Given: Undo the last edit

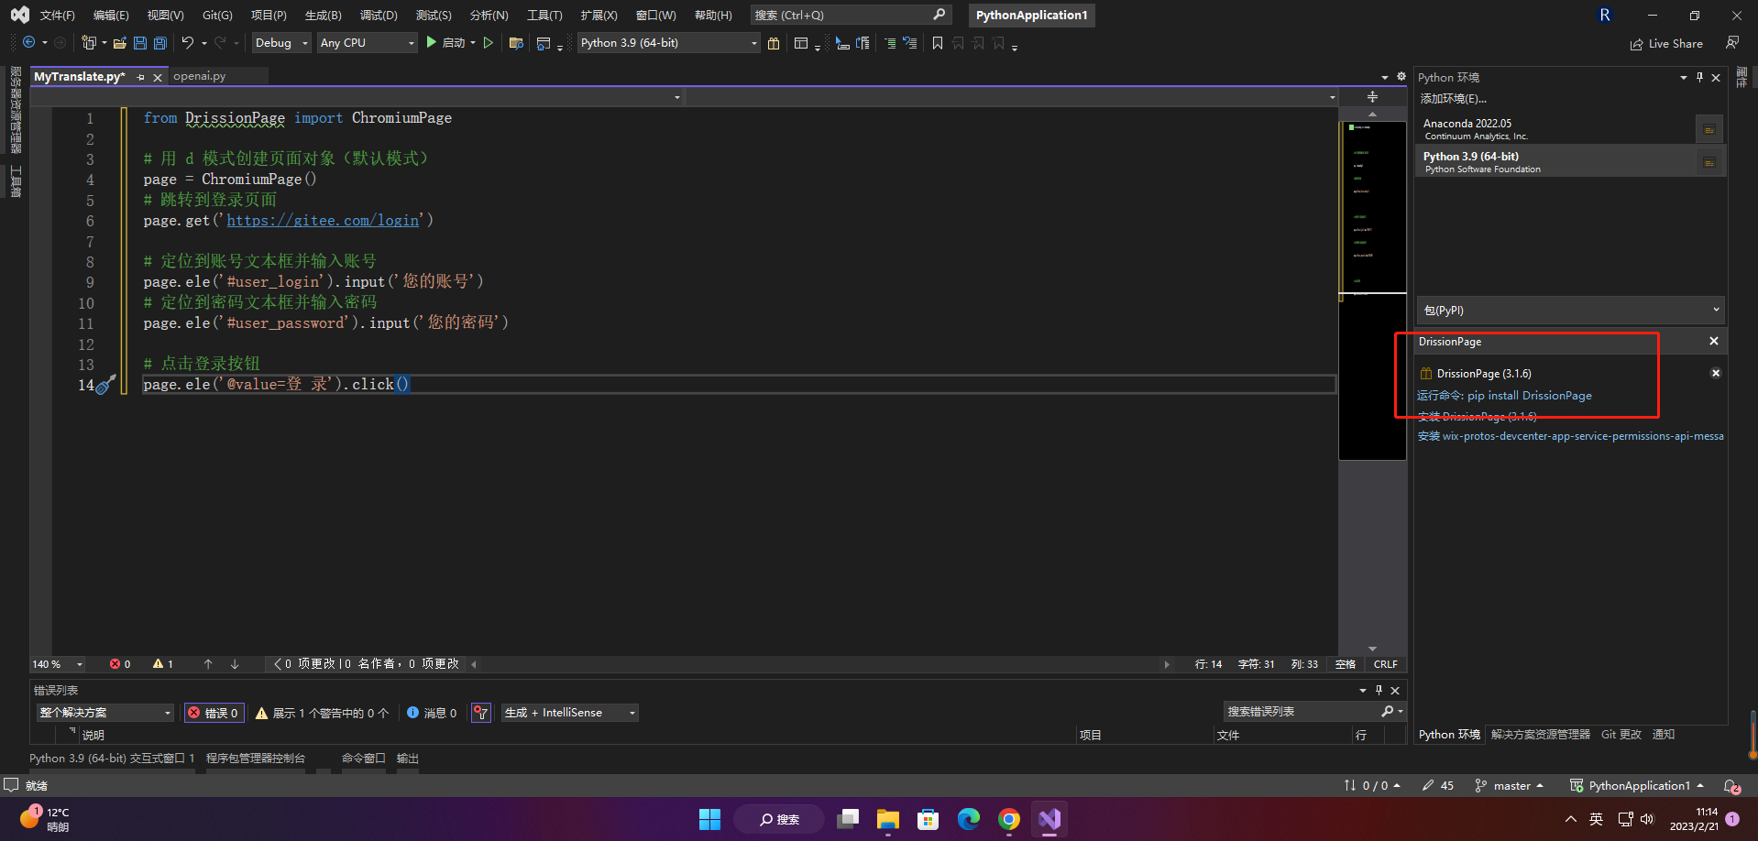Looking at the screenshot, I should coord(188,43).
